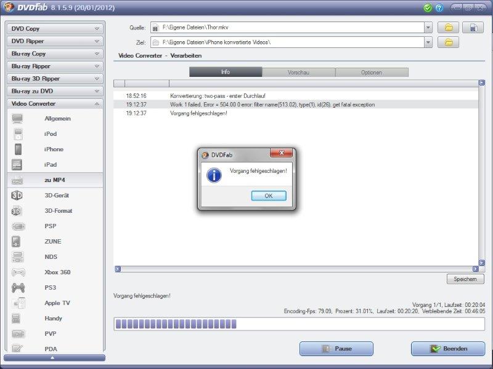
Task: Click the Pause button
Action: click(336, 349)
